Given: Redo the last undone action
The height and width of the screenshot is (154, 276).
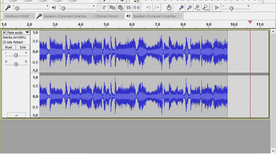Looking at the screenshot, I should (157, 7).
